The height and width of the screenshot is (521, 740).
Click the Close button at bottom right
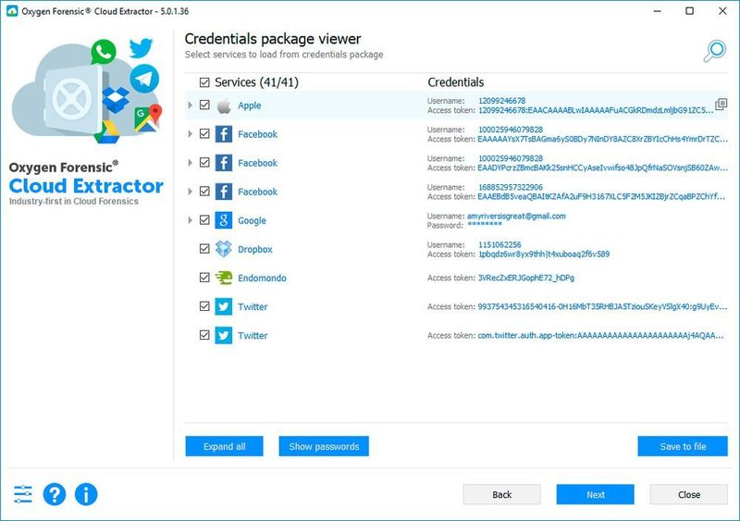pyautogui.click(x=688, y=494)
